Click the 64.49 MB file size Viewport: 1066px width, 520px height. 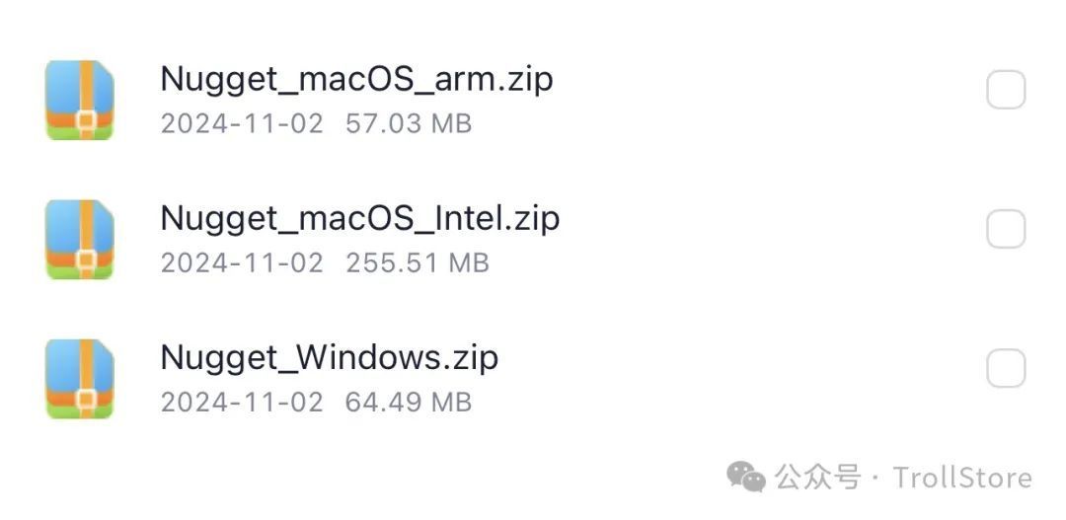(x=409, y=403)
